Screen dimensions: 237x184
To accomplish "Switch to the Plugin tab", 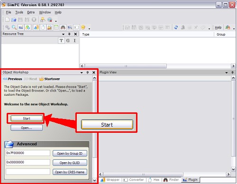I will (190, 180).
